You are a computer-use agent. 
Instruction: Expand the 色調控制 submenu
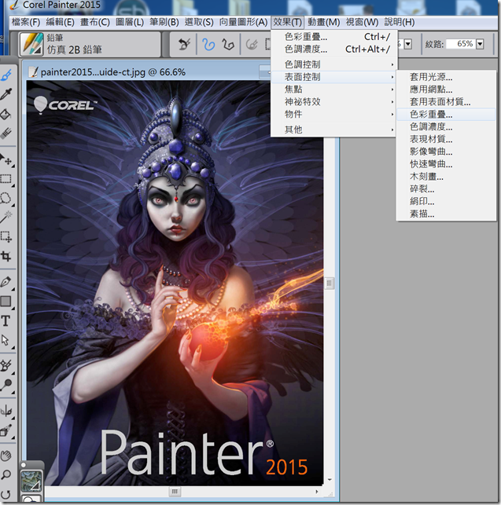(334, 64)
